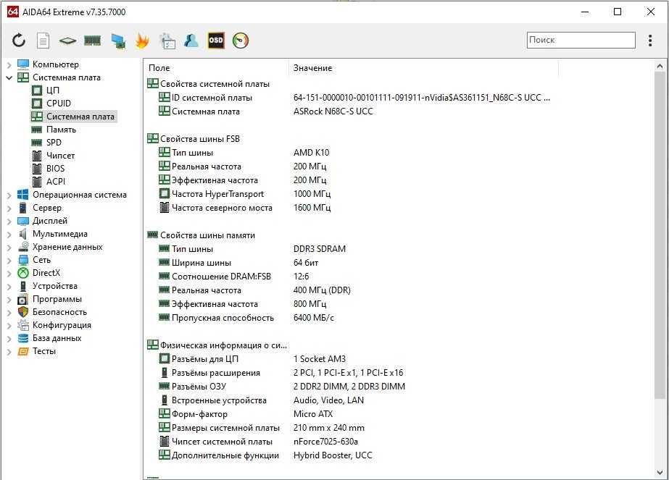Screen dimensions: 669x480
Task: Launch the flame stability test icon
Action: click(x=142, y=41)
